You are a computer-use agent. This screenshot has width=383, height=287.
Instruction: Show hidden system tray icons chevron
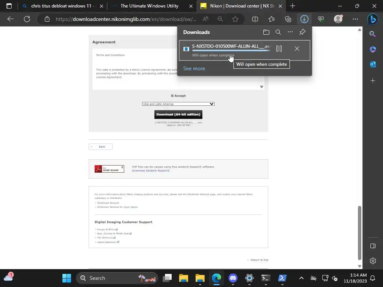coord(301,278)
